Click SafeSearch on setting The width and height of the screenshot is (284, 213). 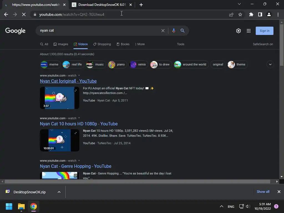263,44
